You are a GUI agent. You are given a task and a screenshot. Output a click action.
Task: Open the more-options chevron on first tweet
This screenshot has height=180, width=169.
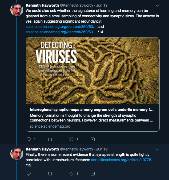click(x=157, y=6)
